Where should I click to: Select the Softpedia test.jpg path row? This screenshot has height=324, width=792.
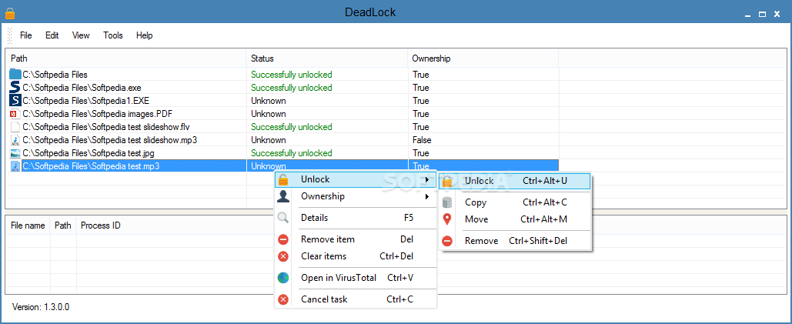tap(89, 153)
